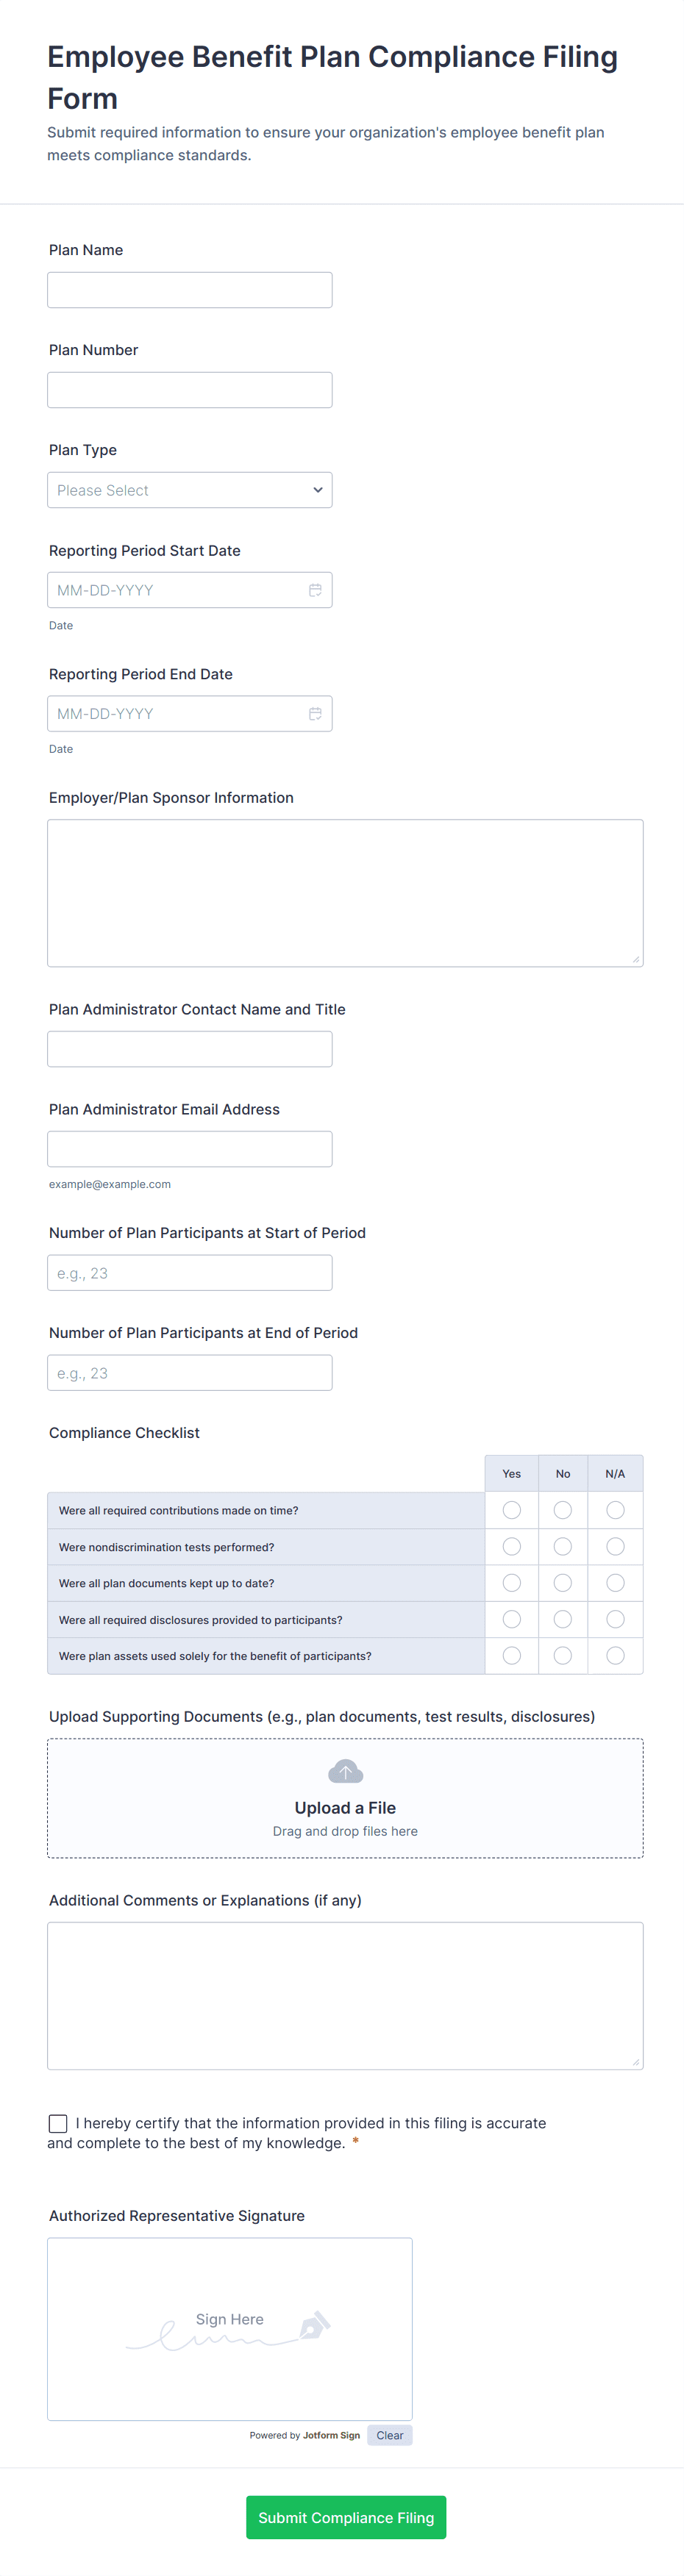684x2576 pixels.
Task: Select N/A for plan documents kept up to date
Action: click(x=615, y=1583)
